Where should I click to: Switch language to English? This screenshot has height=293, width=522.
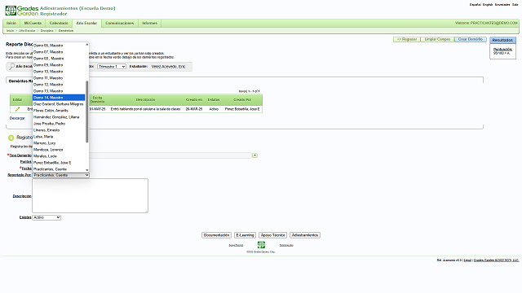click(488, 5)
